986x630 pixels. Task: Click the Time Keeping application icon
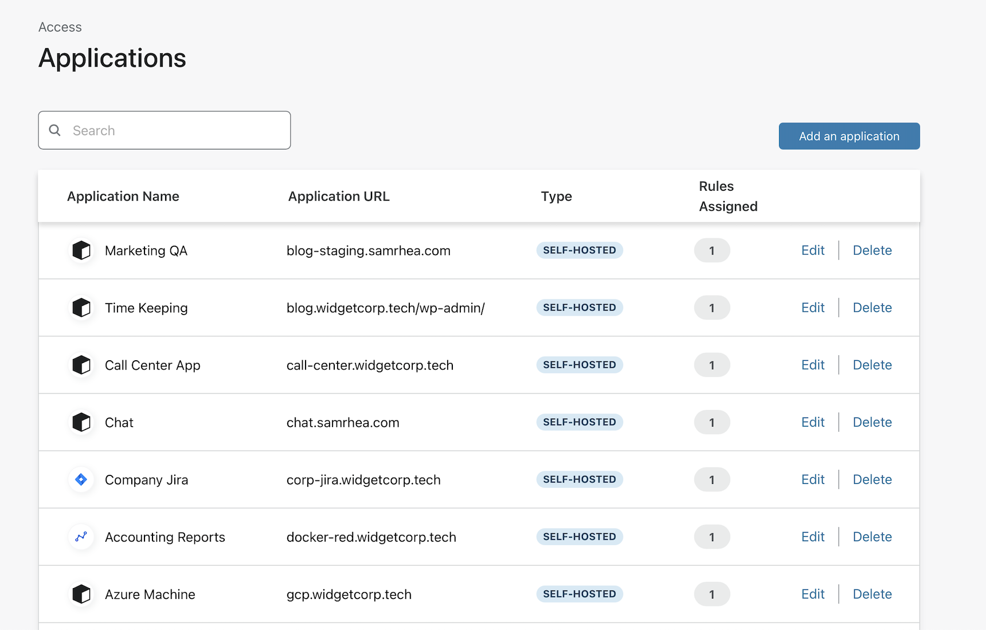pyautogui.click(x=81, y=308)
